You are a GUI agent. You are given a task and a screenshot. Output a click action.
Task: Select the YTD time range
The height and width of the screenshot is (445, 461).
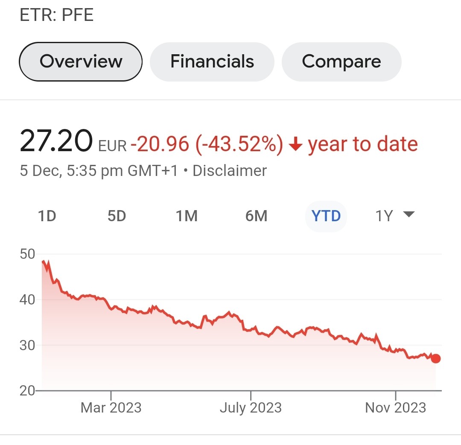[x=326, y=216]
